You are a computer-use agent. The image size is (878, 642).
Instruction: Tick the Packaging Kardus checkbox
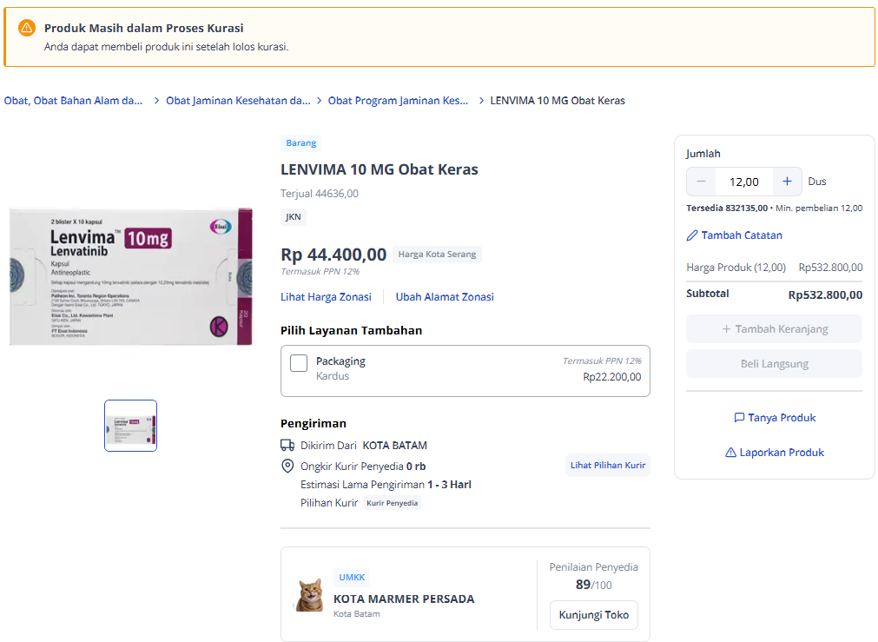point(299,363)
